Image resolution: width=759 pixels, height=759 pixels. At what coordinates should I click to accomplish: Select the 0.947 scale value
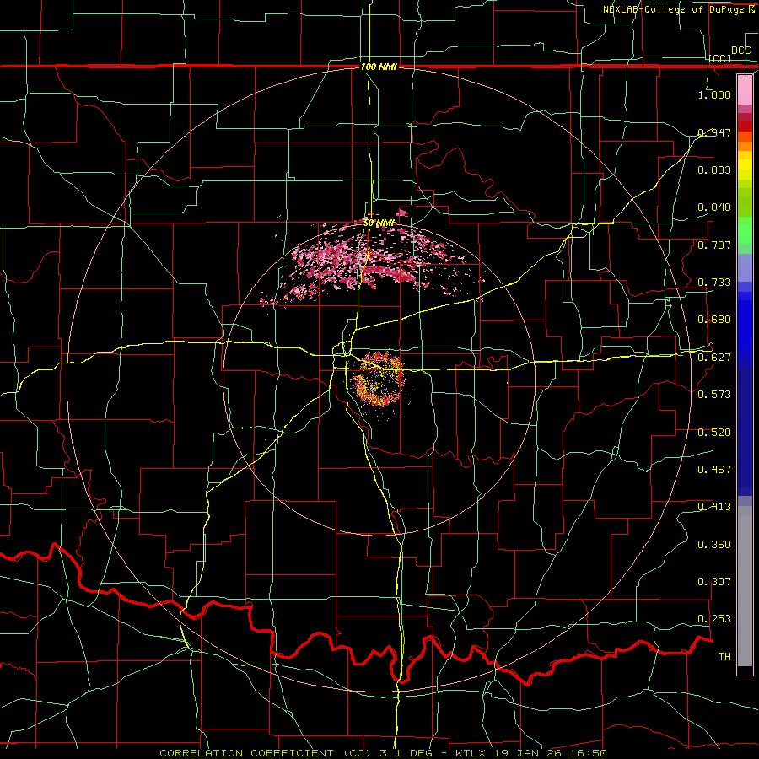pyautogui.click(x=714, y=132)
